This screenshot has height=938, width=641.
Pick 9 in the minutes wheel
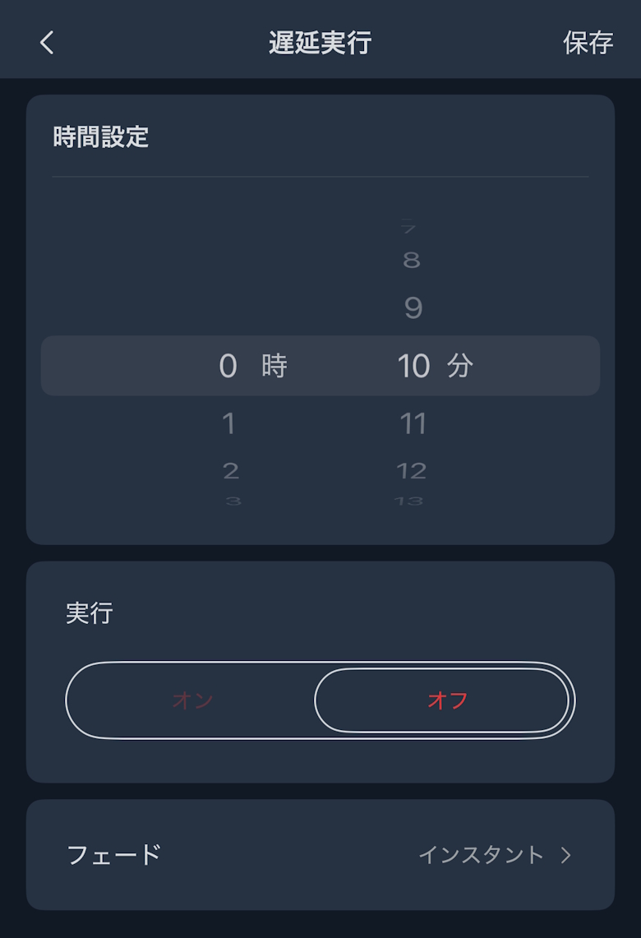[x=413, y=308]
